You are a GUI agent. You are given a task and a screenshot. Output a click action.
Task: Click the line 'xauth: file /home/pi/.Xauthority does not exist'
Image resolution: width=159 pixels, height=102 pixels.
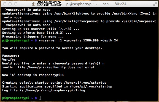click(48, 67)
